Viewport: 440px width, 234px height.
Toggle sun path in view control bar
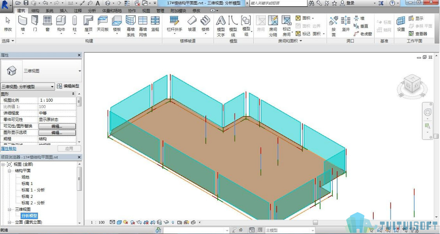coord(125,222)
